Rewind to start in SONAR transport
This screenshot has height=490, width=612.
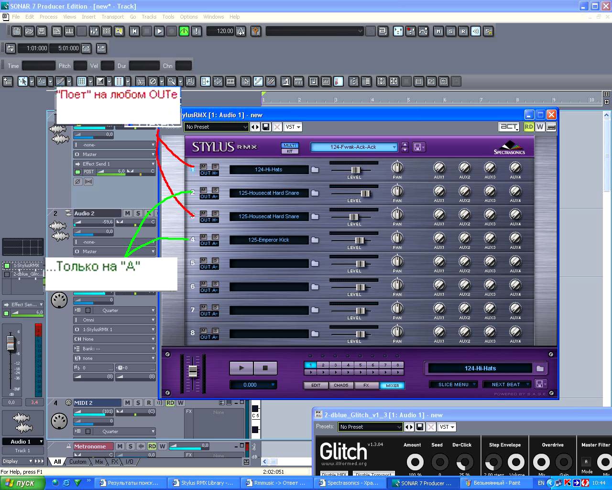click(134, 31)
